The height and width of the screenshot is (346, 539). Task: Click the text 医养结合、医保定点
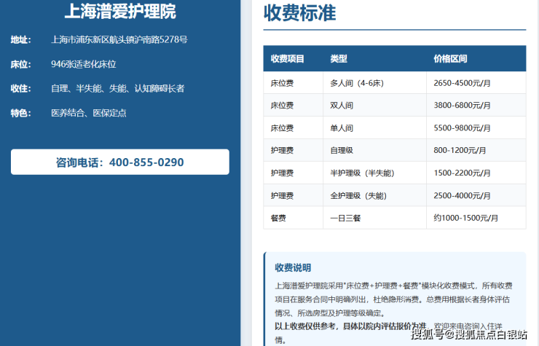pyautogui.click(x=89, y=113)
